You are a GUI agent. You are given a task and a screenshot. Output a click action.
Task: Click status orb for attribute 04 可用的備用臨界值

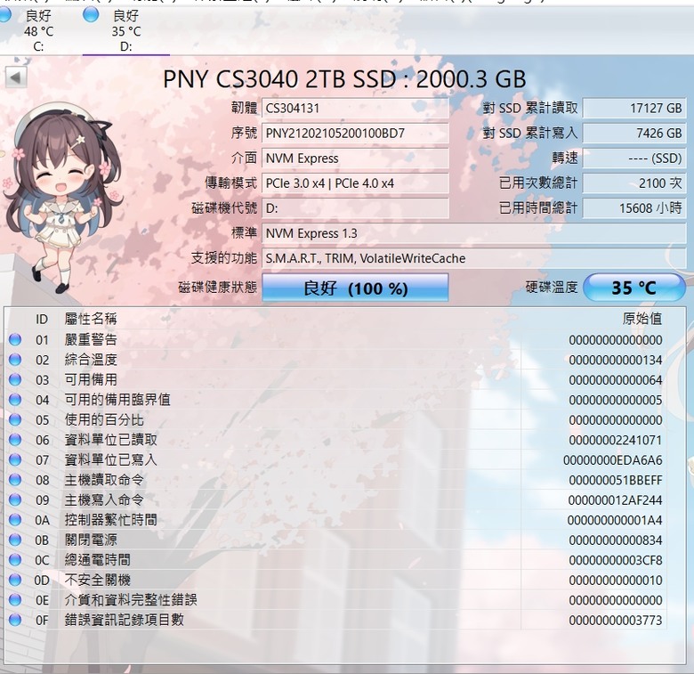pos(15,400)
